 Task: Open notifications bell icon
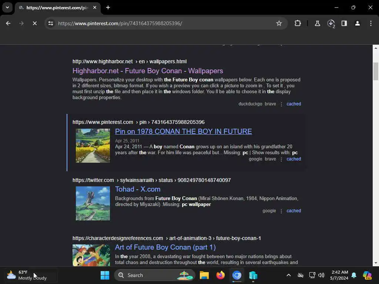(x=354, y=275)
